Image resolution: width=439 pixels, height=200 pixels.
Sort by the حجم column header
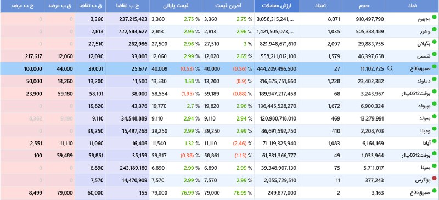click(x=364, y=6)
